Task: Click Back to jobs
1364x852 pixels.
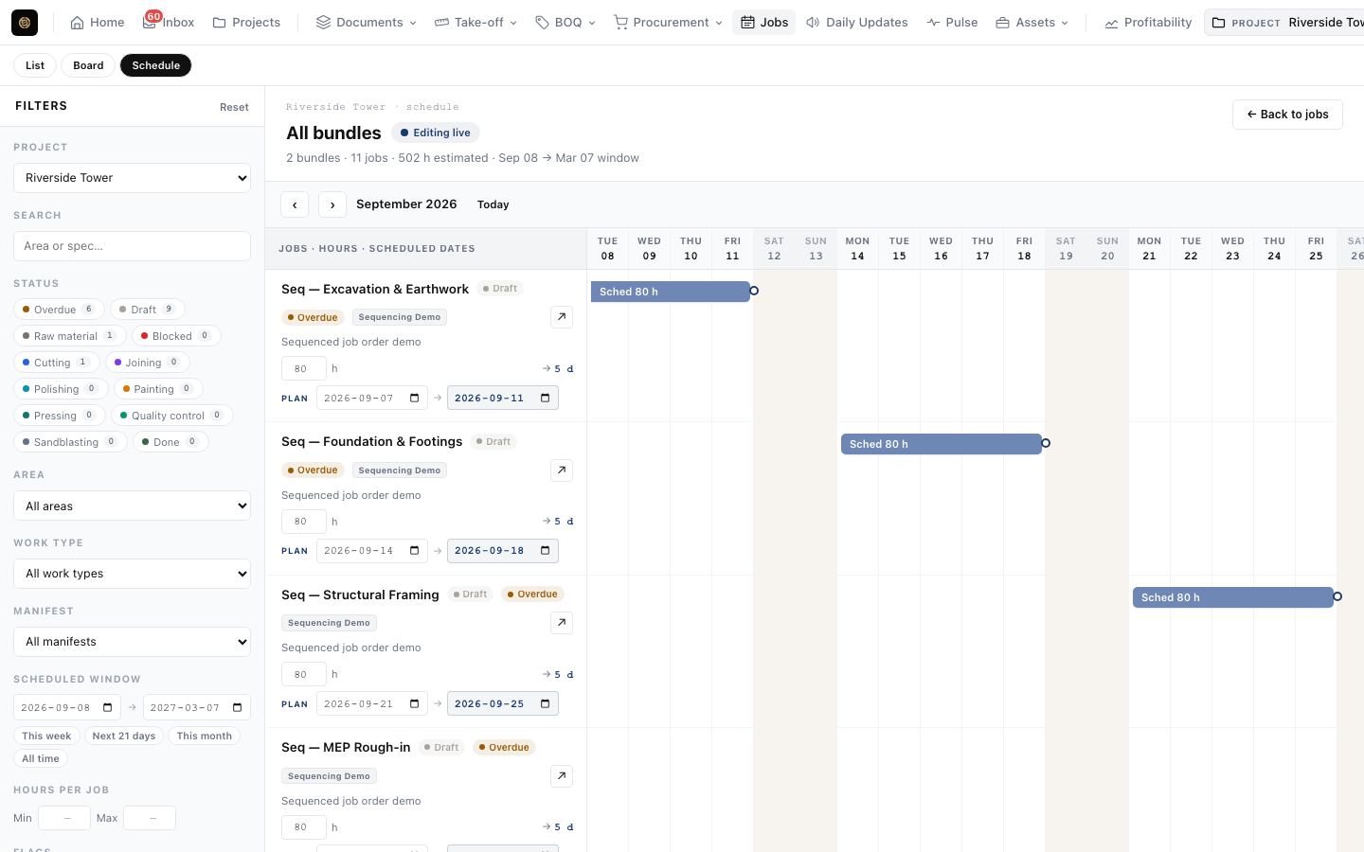Action: tap(1287, 115)
